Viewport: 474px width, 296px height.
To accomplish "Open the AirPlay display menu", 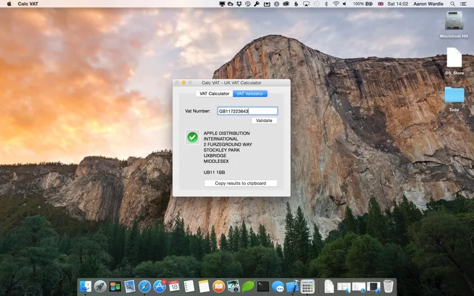I will pyautogui.click(x=306, y=4).
